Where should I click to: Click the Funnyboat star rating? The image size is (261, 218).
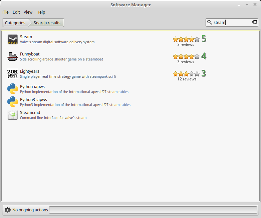186,56
